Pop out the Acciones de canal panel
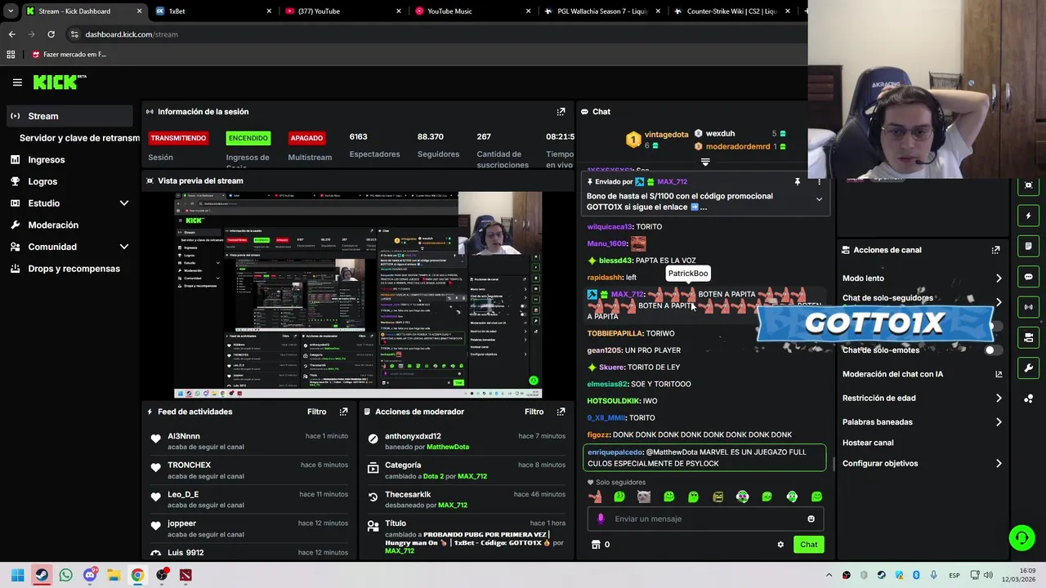 click(x=995, y=250)
